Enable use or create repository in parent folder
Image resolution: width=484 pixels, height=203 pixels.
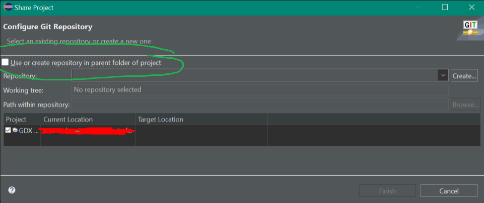pos(5,62)
